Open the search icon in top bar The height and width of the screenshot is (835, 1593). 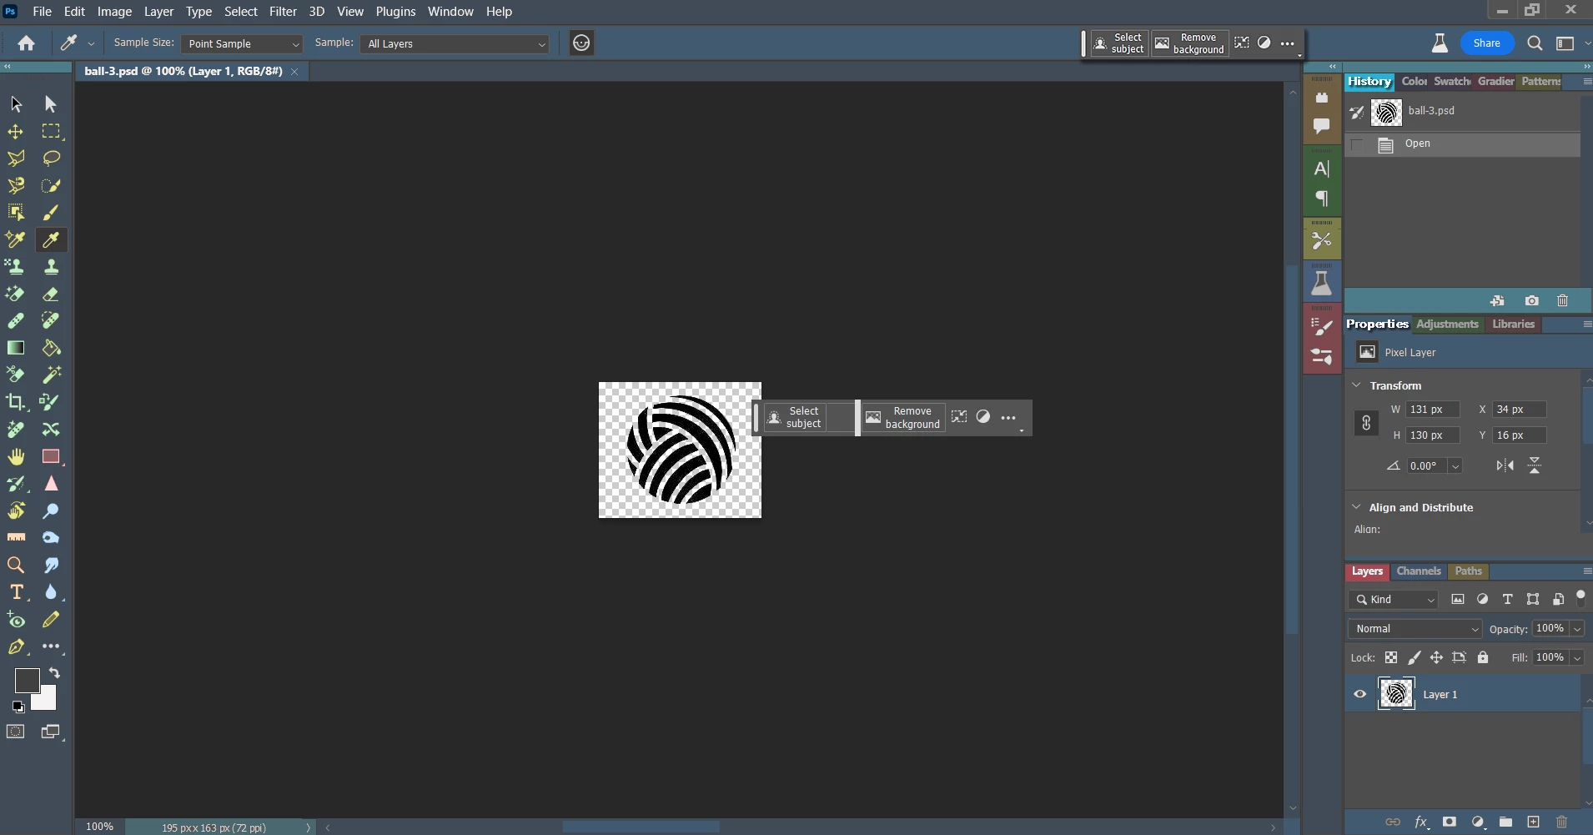1535,43
